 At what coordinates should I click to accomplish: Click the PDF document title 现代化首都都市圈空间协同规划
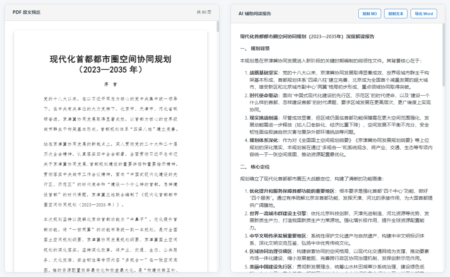click(x=110, y=59)
